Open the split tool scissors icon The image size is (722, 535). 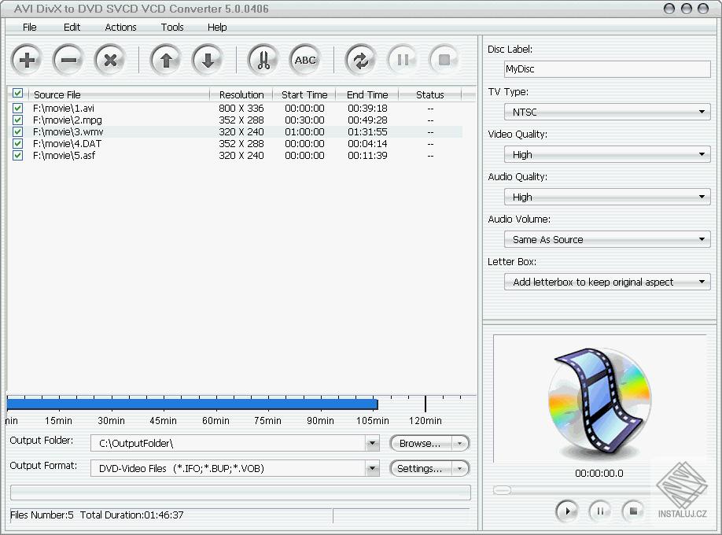point(263,59)
